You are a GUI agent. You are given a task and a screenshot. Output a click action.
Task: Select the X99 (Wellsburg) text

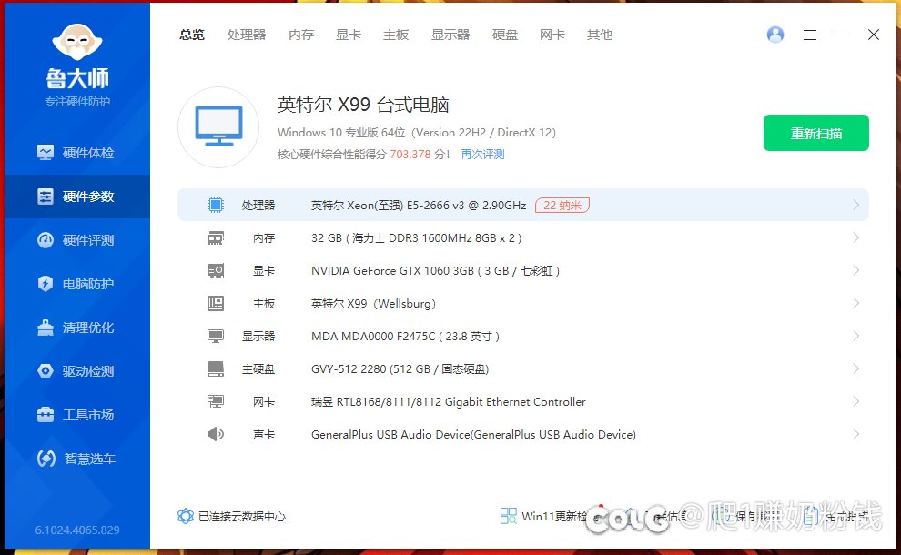point(373,303)
